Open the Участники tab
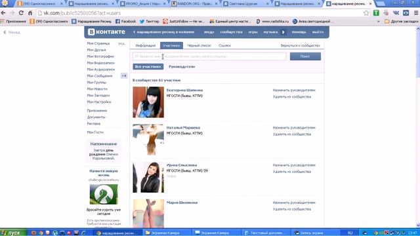The image size is (420, 236). (171, 45)
